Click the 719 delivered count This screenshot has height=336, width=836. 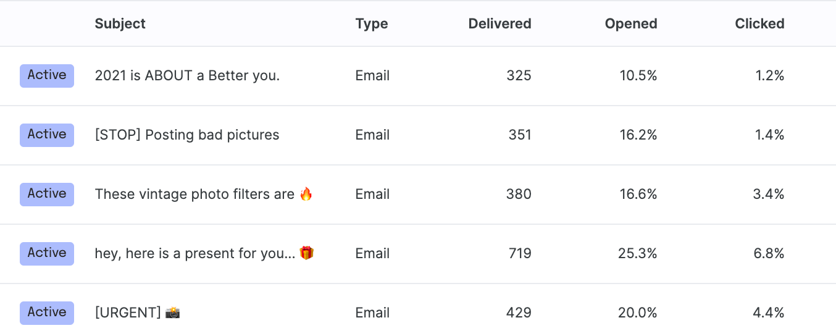pyautogui.click(x=519, y=253)
